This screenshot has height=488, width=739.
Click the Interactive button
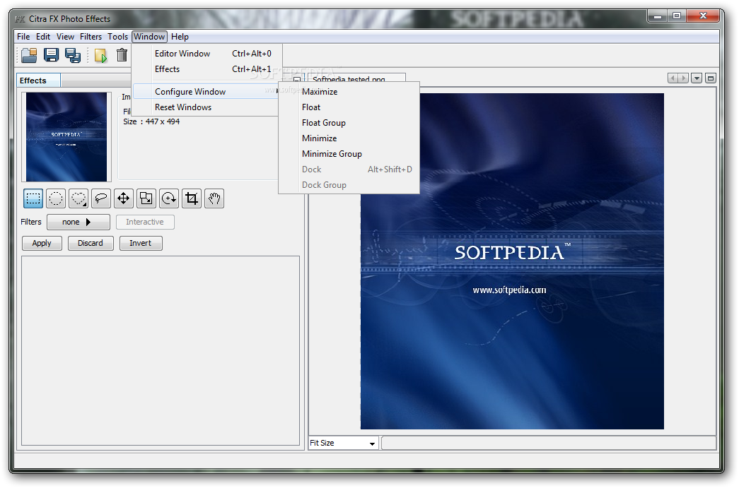click(x=145, y=222)
